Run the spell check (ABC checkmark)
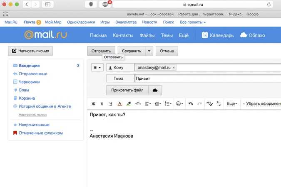 209,103
